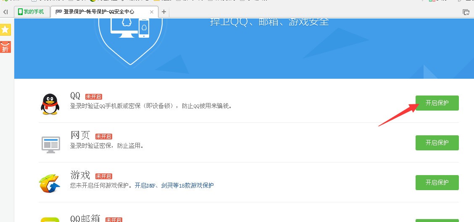This screenshot has height=222, width=474.
Task: Click the 未开启 badge next to 游戏
Action: (x=104, y=176)
